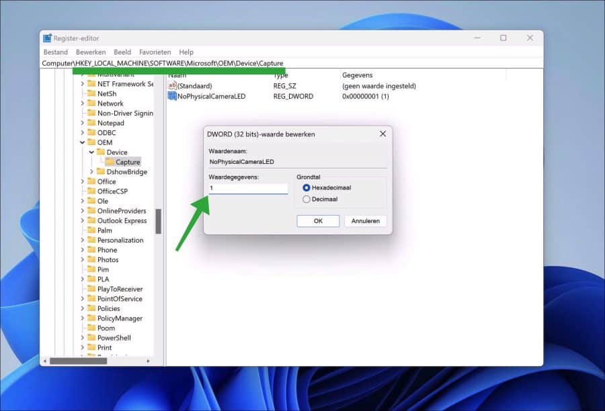This screenshot has width=605, height=411.
Task: Click the PlayToReceiver folder icon
Action: [x=91, y=289]
